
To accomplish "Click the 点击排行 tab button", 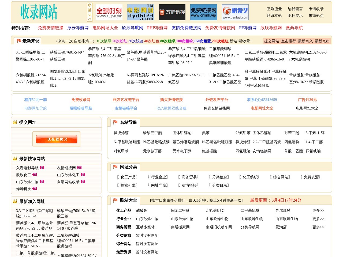I will pyautogui.click(x=289, y=41).
